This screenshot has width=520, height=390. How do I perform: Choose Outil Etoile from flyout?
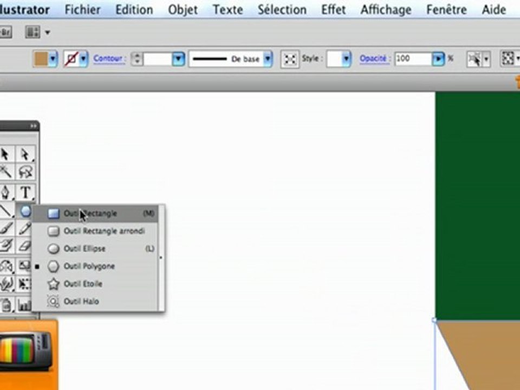[x=95, y=284]
